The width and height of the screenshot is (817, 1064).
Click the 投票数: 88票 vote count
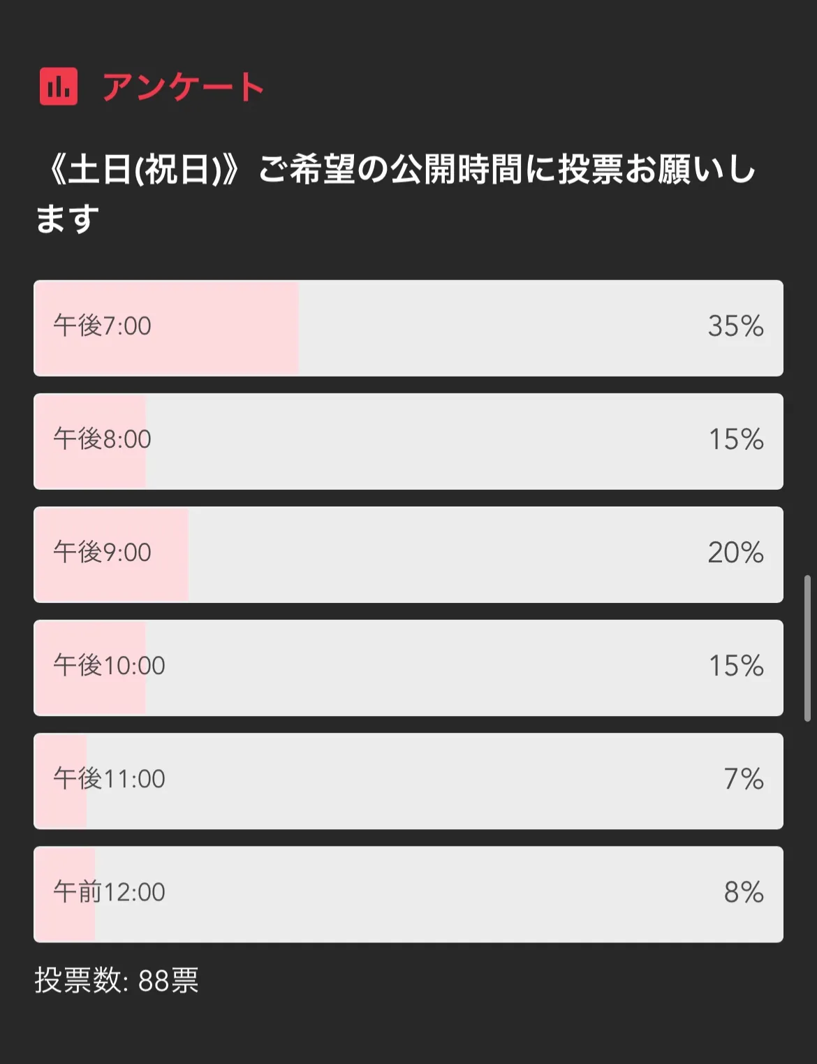117,981
